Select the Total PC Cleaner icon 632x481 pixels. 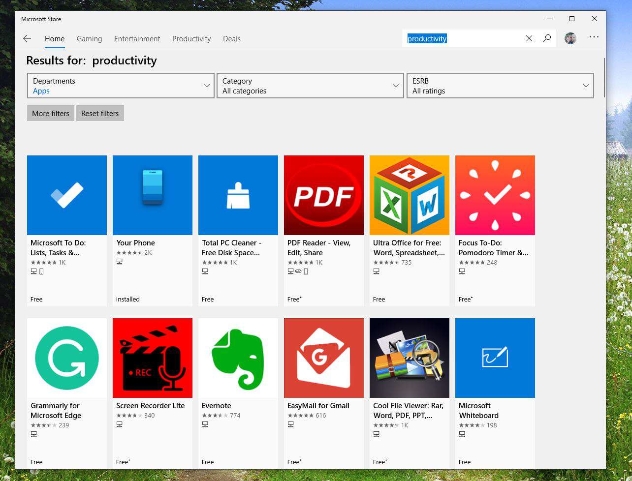tap(238, 195)
